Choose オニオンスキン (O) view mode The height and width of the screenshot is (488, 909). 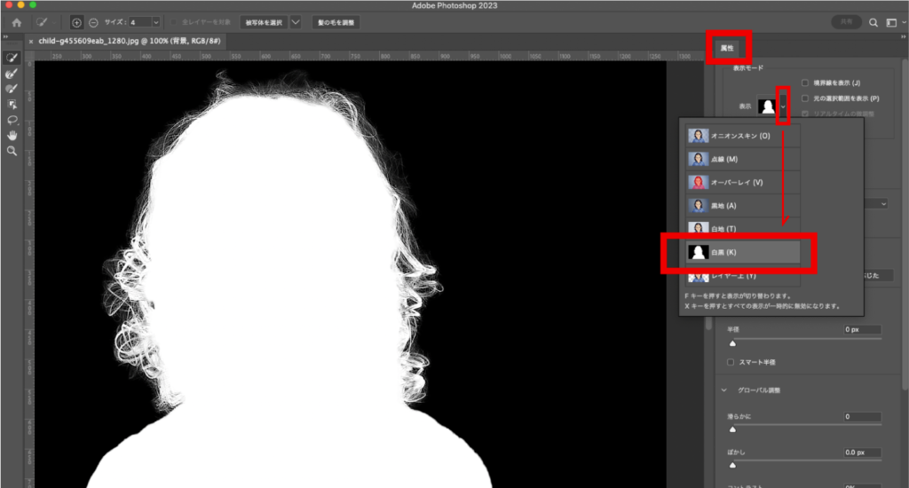point(742,136)
